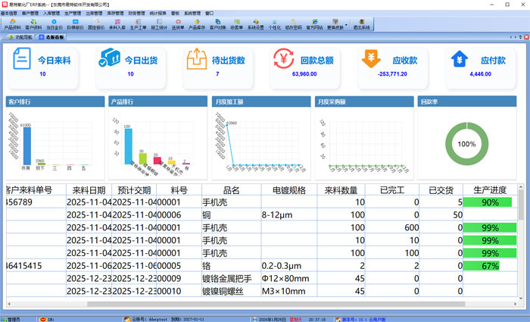Open the 送货单 toolbar icon
Viewport: 530px width, 322px height.
click(x=179, y=24)
